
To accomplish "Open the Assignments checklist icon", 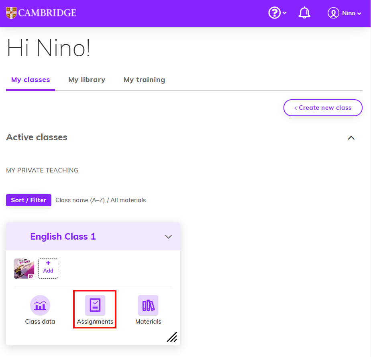I will coord(95,306).
